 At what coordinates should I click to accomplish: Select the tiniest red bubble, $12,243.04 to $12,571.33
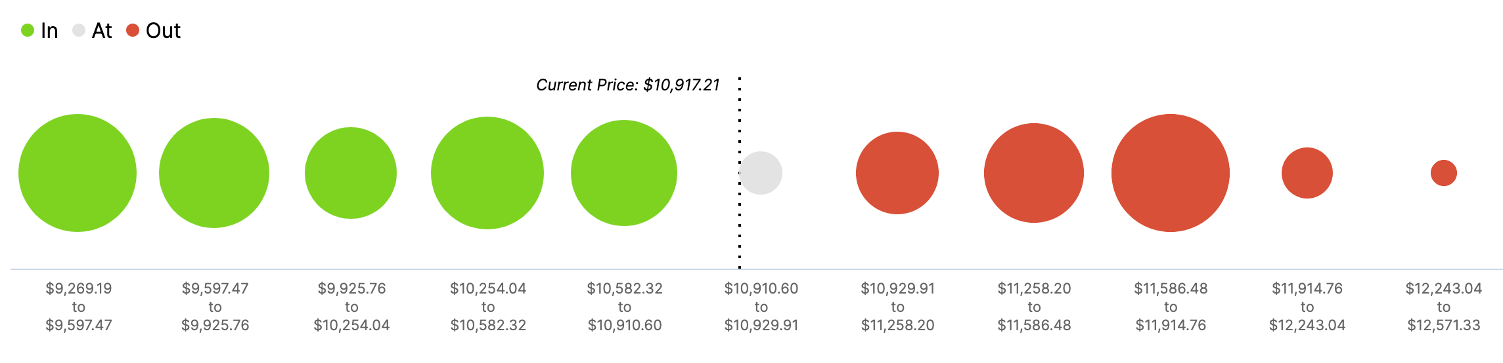pyautogui.click(x=1444, y=173)
